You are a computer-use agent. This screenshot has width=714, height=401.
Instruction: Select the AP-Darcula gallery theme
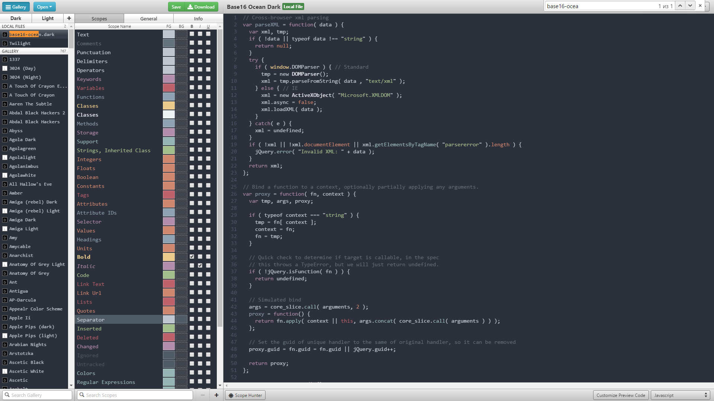click(34, 300)
